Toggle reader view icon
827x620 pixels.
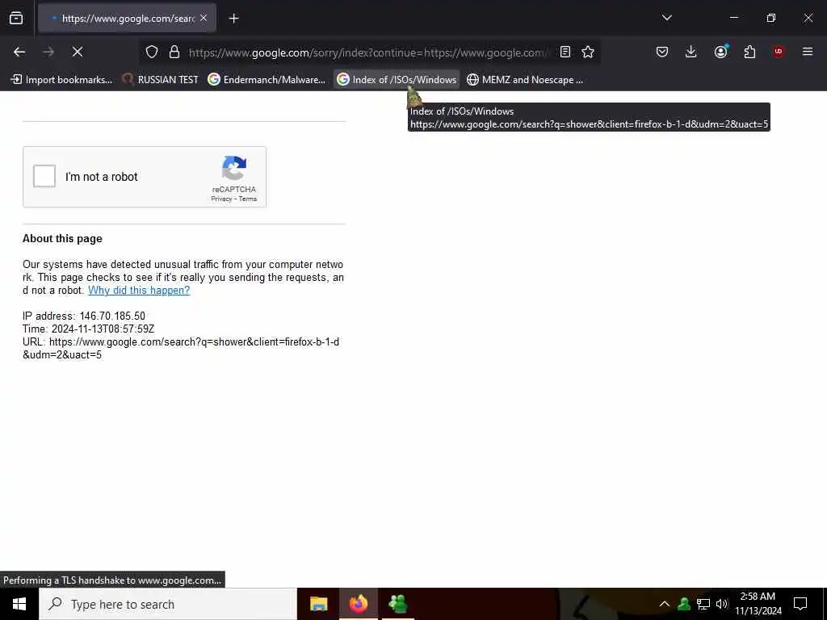[x=565, y=52]
